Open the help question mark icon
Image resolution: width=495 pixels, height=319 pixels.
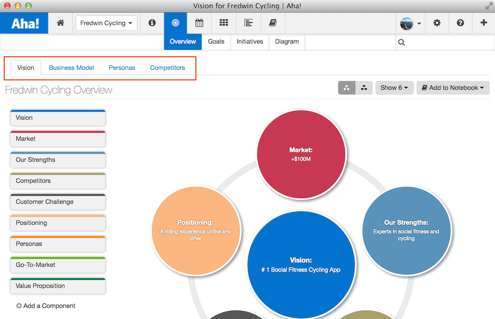point(460,23)
